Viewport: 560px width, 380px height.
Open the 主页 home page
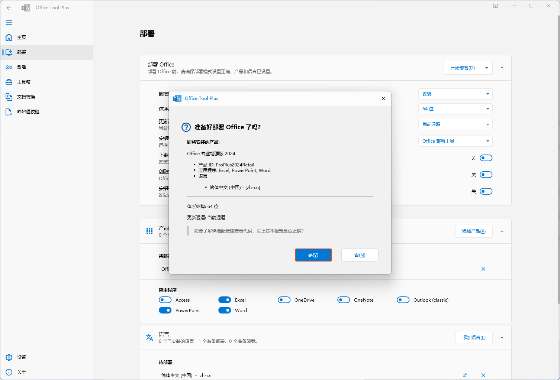pos(47,38)
